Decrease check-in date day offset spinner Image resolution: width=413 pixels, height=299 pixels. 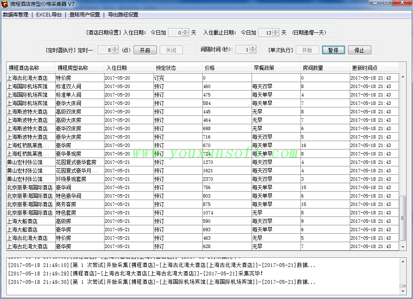click(x=185, y=34)
